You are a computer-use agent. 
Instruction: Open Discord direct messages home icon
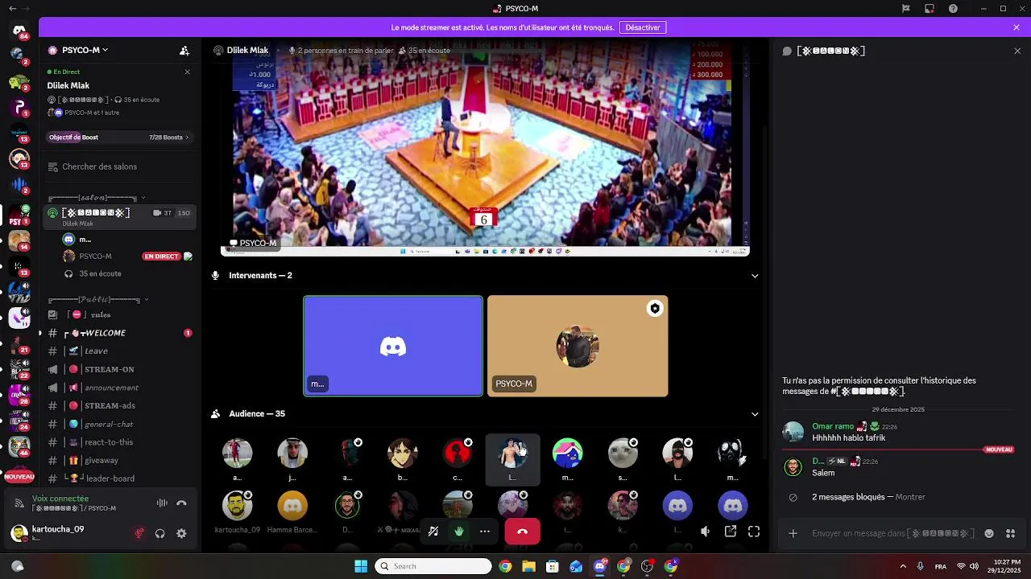tap(19, 31)
